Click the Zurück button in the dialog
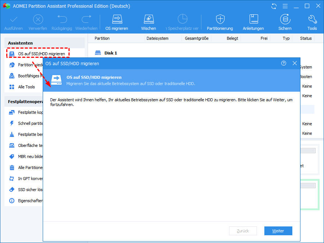 pos(243,231)
